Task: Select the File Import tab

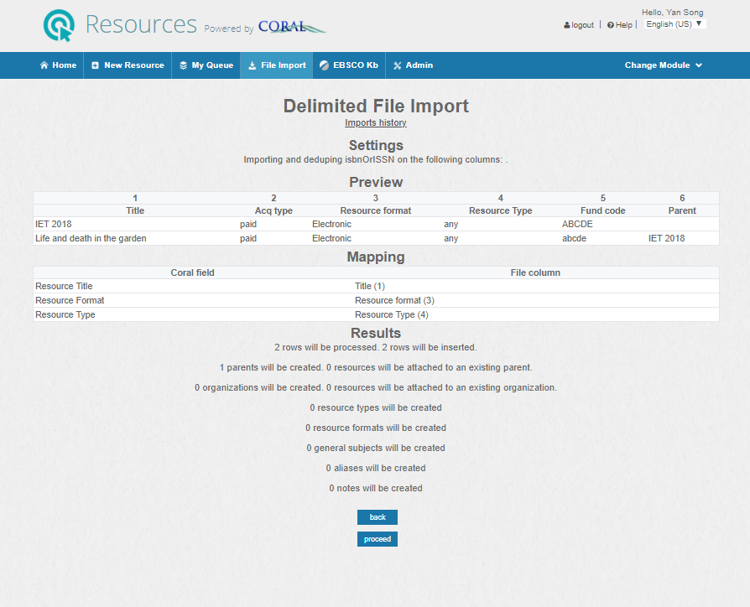Action: 277,65
